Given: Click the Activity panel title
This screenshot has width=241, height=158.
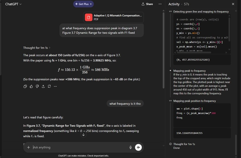Looking at the screenshot, I should click(174, 4).
